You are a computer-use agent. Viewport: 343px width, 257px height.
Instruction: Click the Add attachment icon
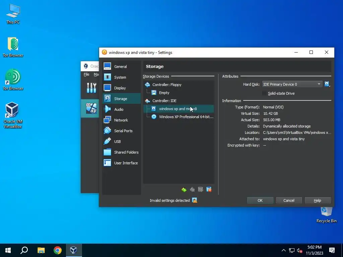coord(201,189)
